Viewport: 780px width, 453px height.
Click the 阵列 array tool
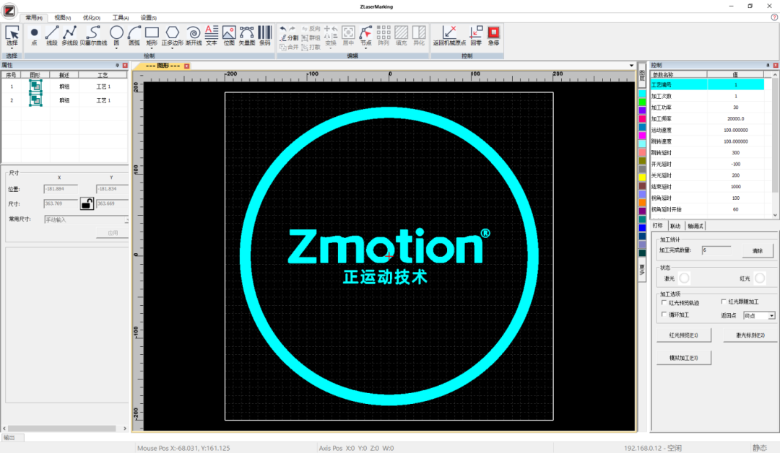point(383,35)
